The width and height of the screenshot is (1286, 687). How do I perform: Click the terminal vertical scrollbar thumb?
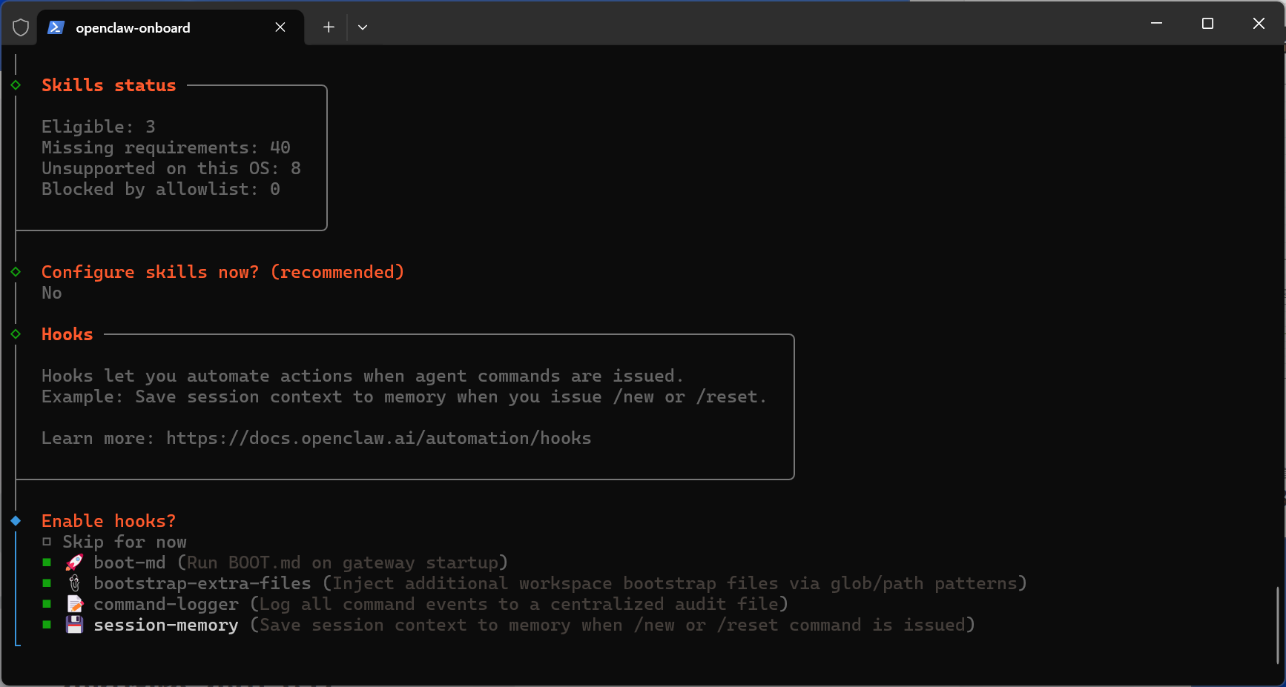[x=1277, y=624]
